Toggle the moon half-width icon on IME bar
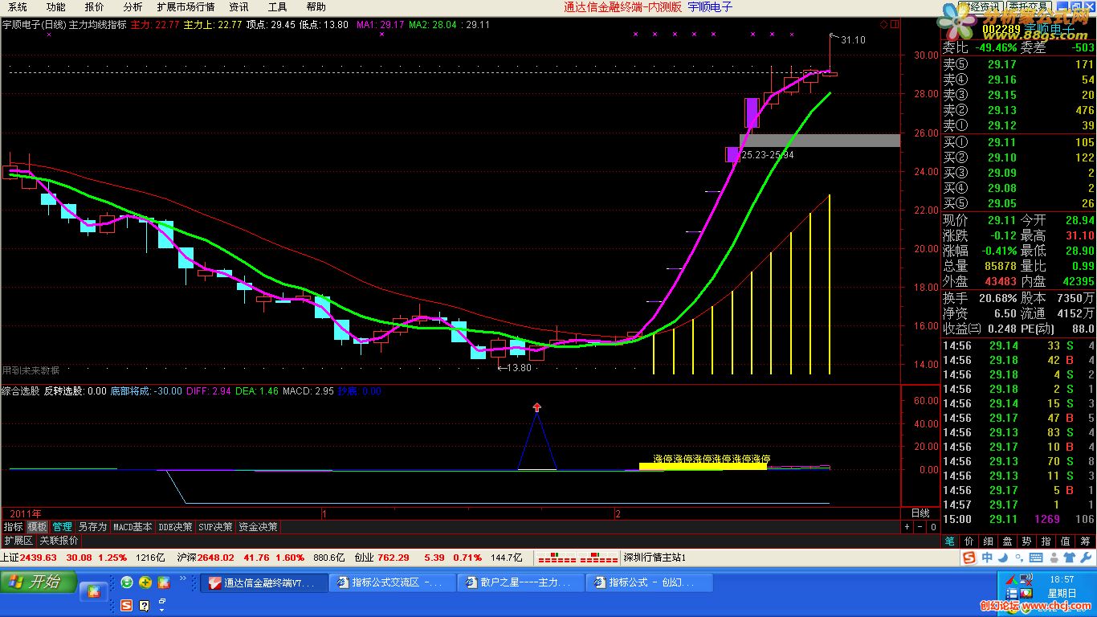The height and width of the screenshot is (617, 1097). click(x=1001, y=557)
